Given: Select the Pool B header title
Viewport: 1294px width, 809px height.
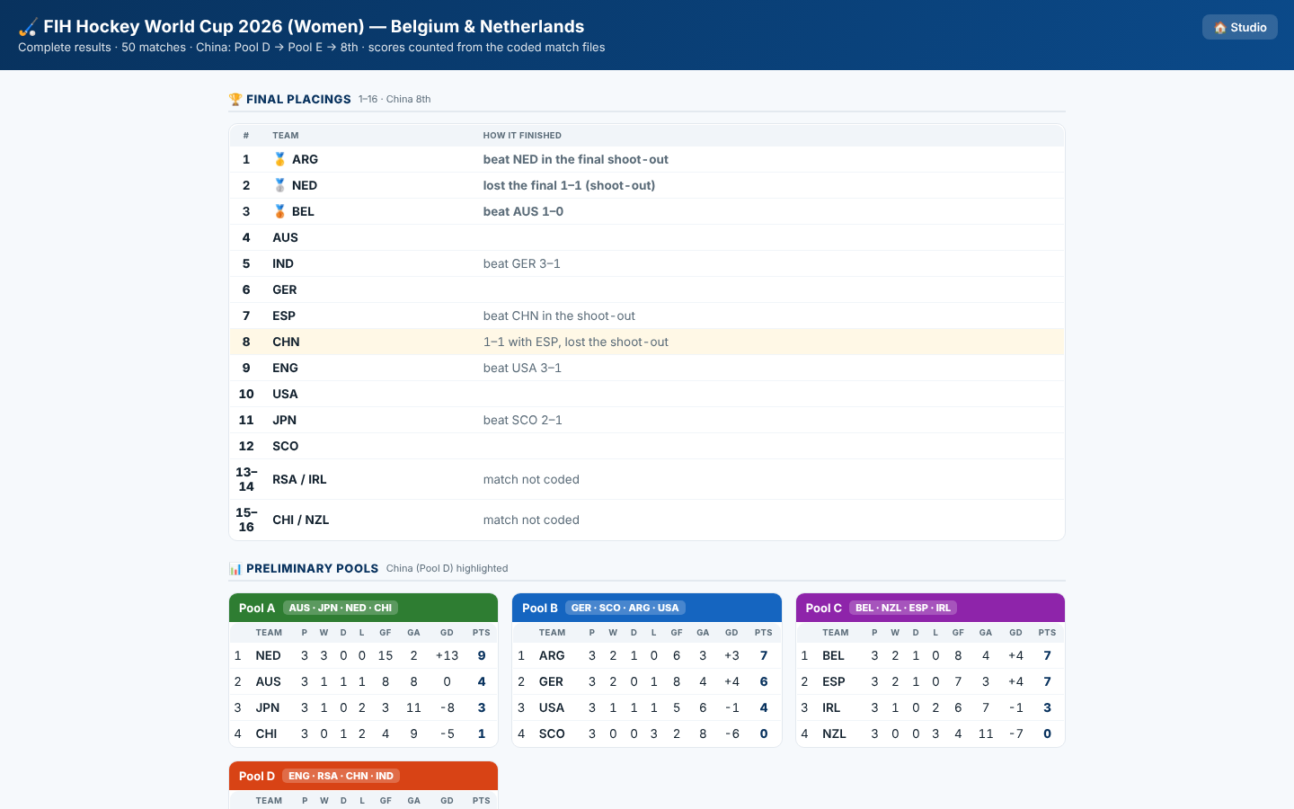Looking at the screenshot, I should pyautogui.click(x=540, y=608).
